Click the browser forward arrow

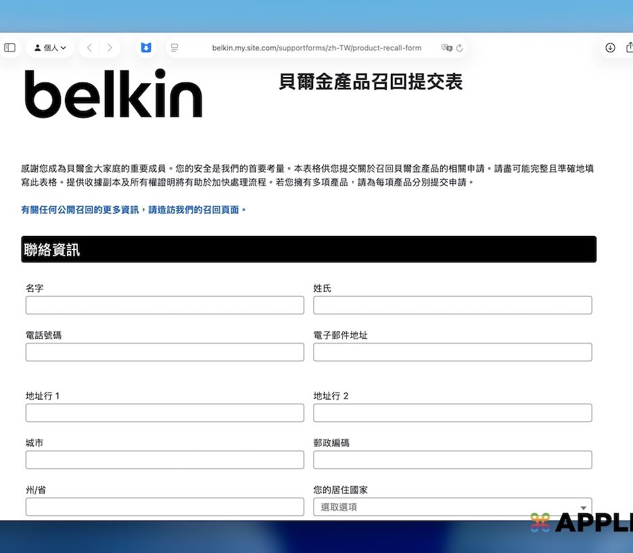[110, 48]
